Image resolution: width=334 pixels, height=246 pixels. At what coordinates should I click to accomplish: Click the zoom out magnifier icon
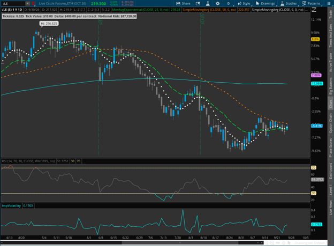coord(266,243)
